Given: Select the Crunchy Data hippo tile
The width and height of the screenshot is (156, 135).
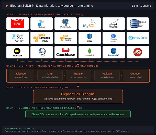Looking at the screenshot, I should pos(41,52).
